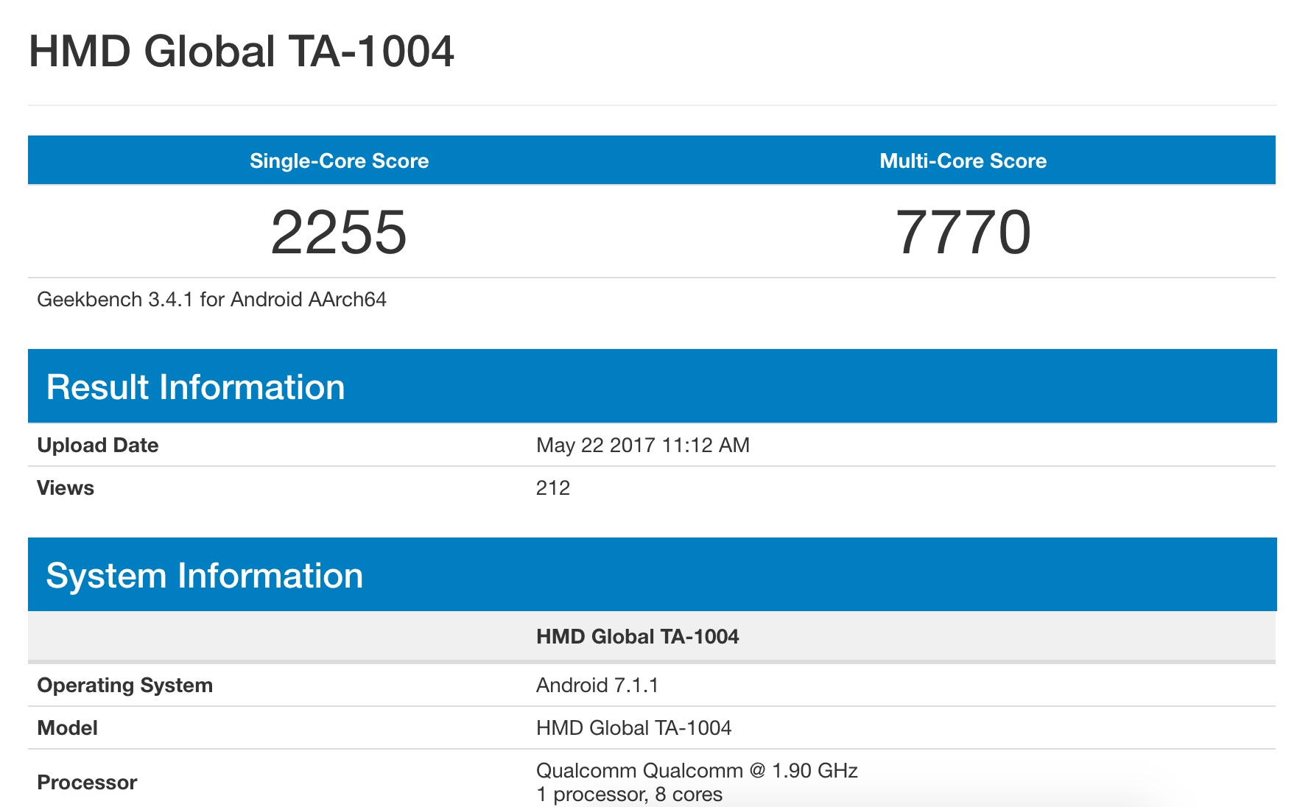Screen dimensions: 1311x807
Task: Click the multi-core score value 7770
Action: (x=963, y=233)
